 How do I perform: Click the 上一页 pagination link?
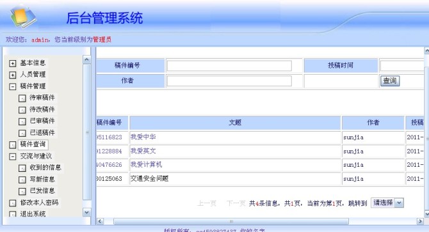(x=207, y=203)
